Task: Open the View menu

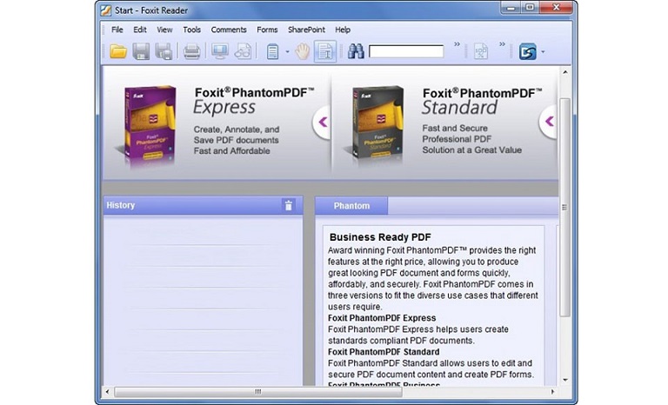Action: click(x=164, y=30)
